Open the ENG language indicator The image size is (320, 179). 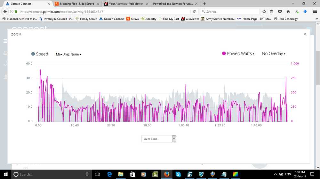coord(288,174)
